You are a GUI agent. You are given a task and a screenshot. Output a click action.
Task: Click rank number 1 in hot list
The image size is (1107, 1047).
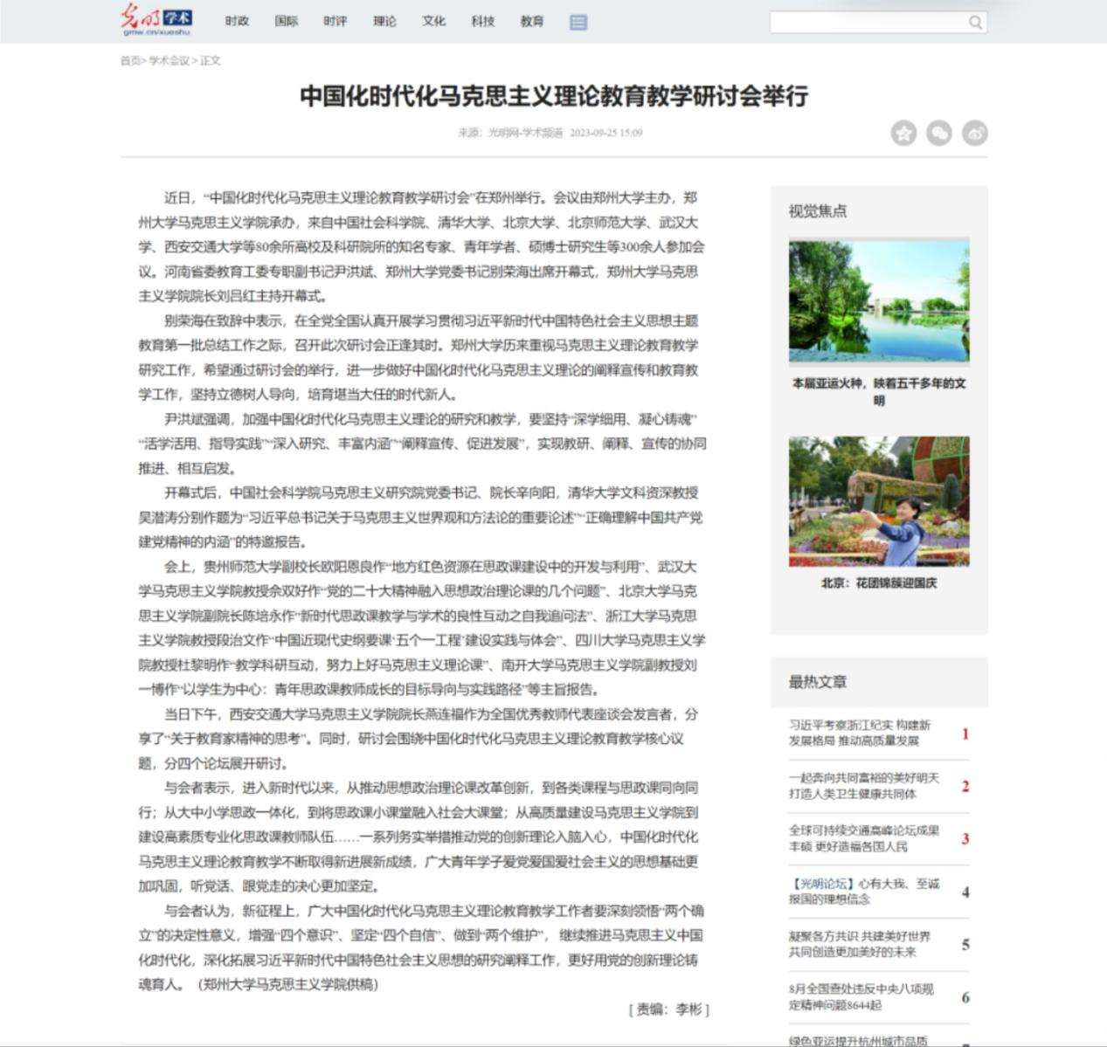click(965, 734)
